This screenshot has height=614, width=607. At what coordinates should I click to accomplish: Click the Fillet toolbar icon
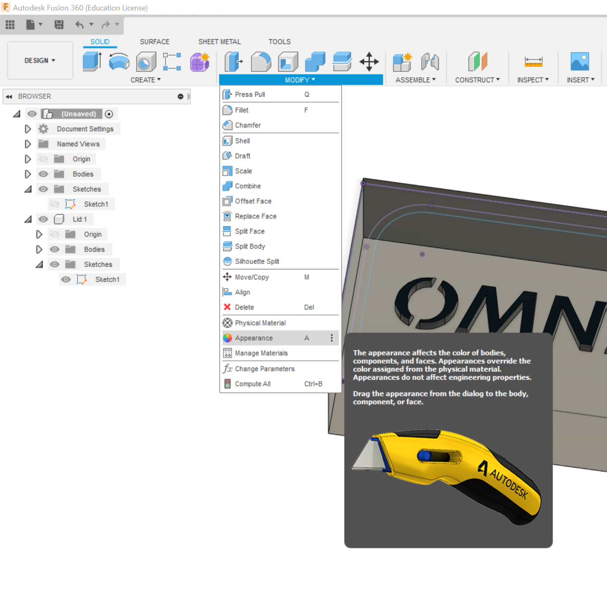coord(261,62)
